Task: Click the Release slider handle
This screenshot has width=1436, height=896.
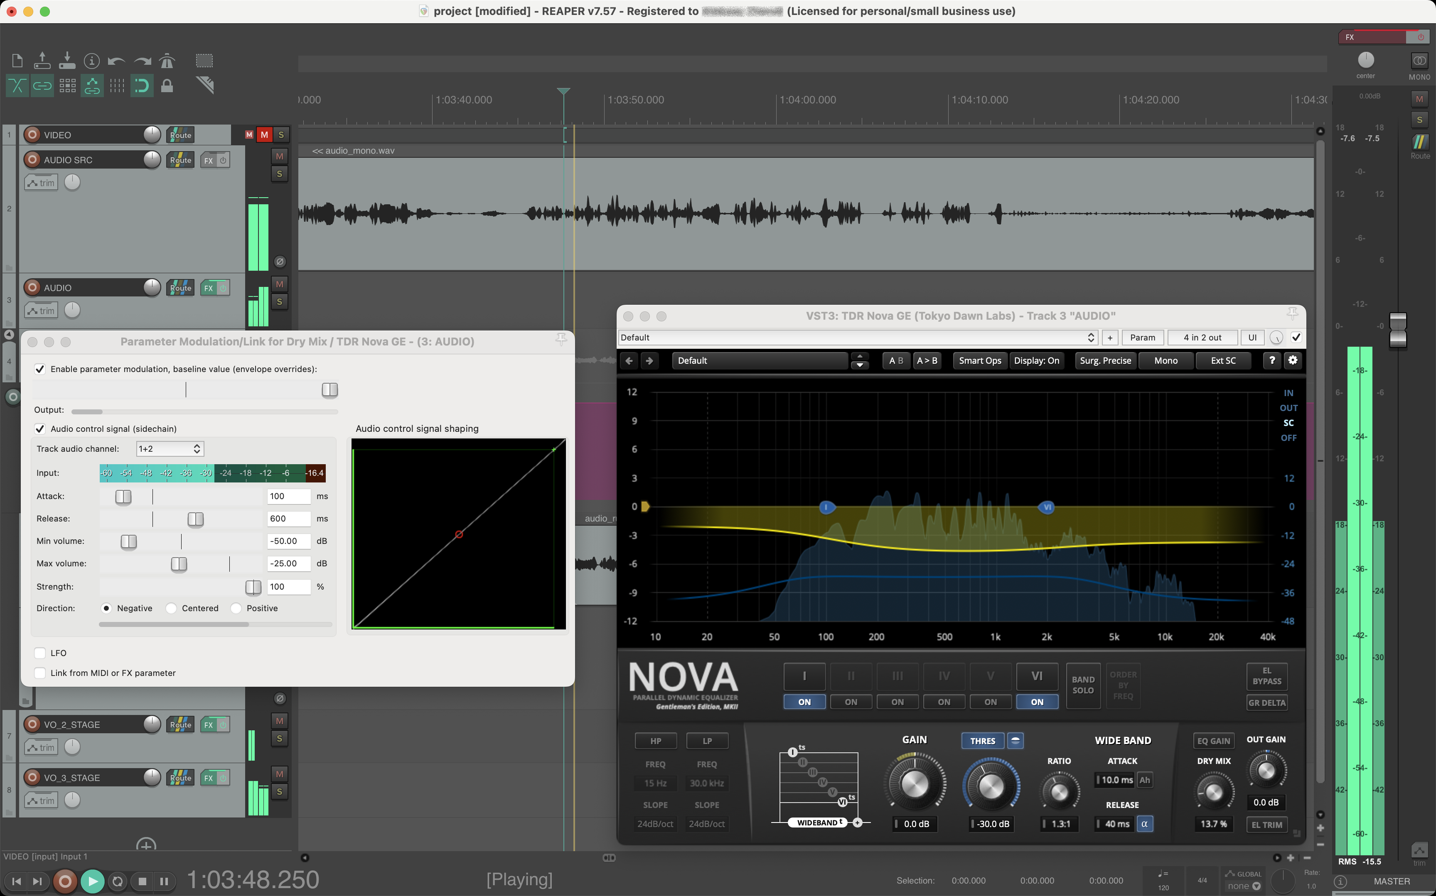Action: point(196,519)
